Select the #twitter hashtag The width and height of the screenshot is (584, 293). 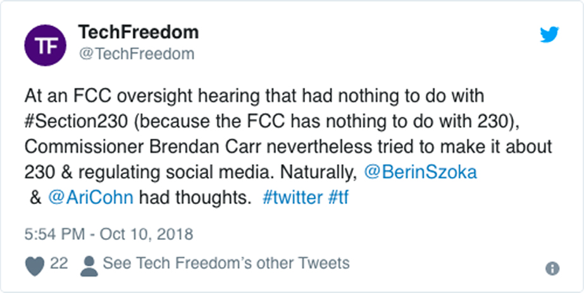[x=290, y=197]
